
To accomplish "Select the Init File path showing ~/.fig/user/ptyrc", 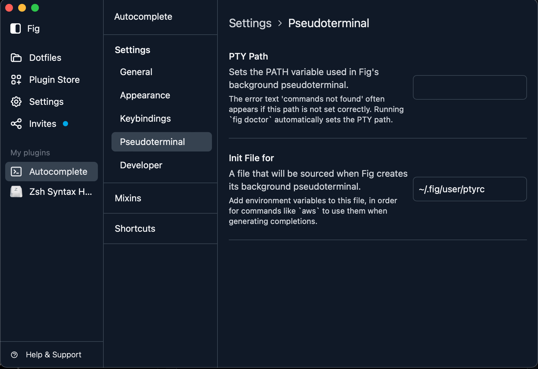I will point(470,189).
